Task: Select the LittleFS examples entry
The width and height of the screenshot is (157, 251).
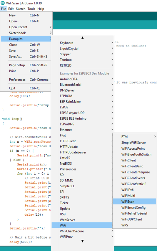Action: click(x=82, y=158)
